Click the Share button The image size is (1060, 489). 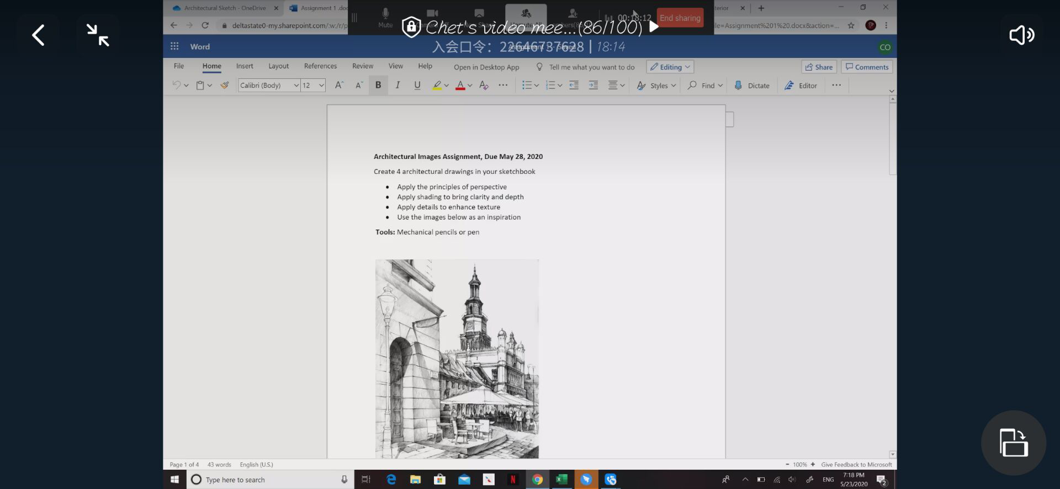click(819, 67)
